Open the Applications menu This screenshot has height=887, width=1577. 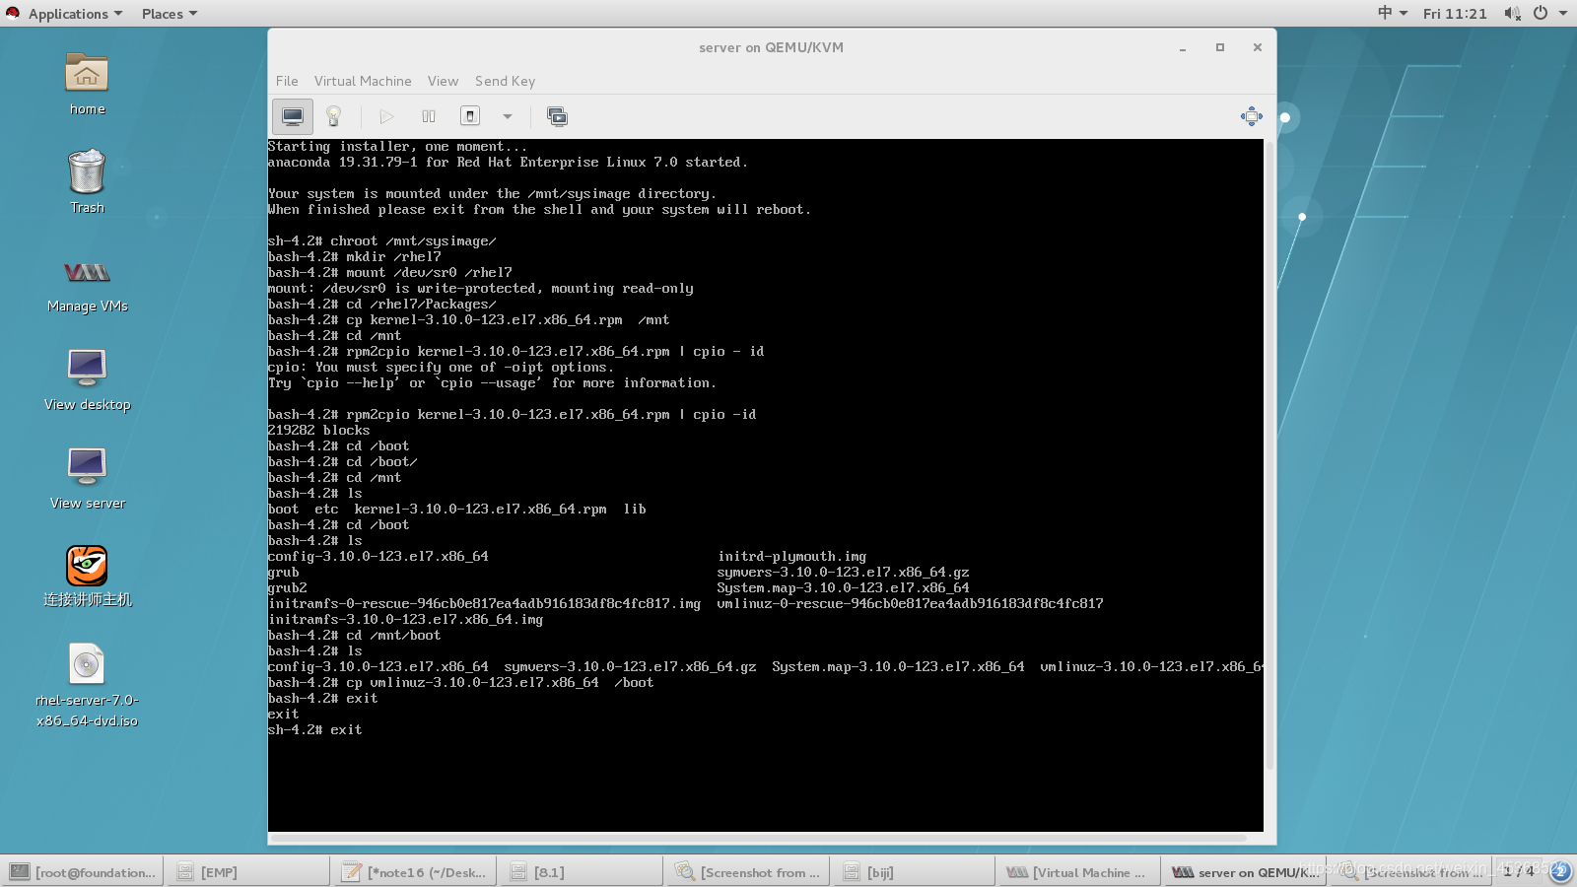(x=75, y=14)
